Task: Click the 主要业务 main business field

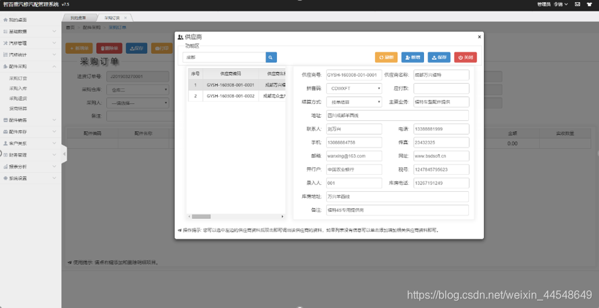Action: pyautogui.click(x=441, y=102)
